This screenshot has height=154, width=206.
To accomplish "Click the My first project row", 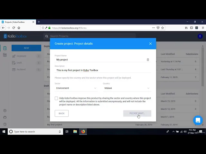I will tap(122, 125).
